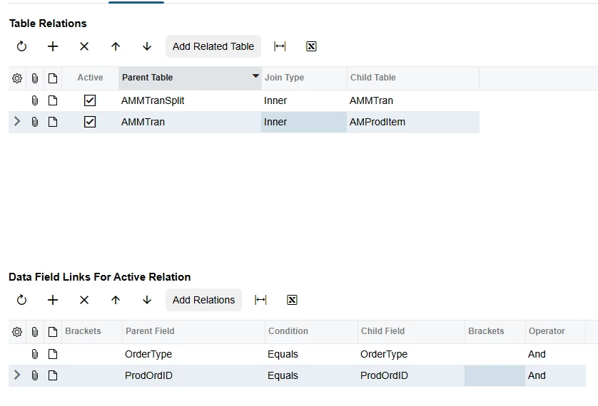Move Data Field Links row up

(x=116, y=300)
